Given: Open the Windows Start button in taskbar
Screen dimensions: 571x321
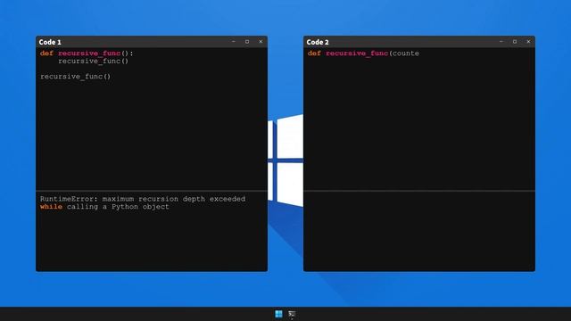Looking at the screenshot, I should 278,314.
